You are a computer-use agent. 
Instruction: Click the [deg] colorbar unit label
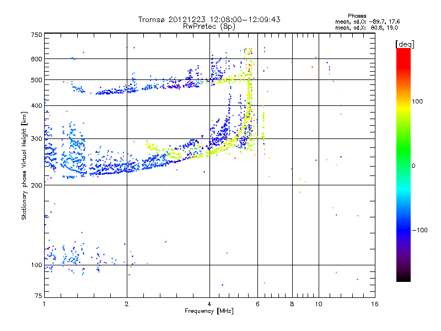[x=405, y=44]
